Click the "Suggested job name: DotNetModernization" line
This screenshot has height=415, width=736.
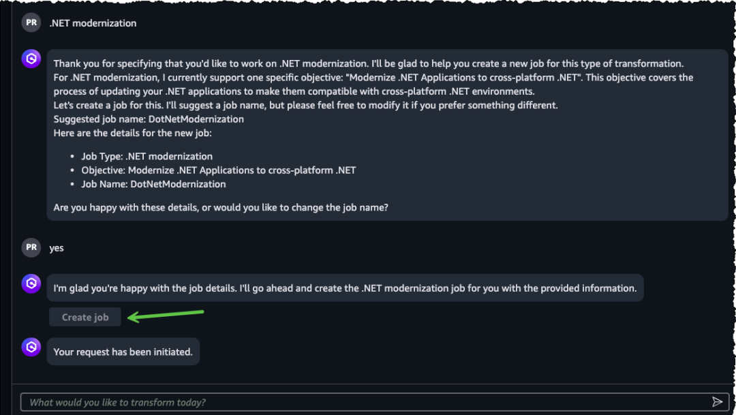pyautogui.click(x=149, y=119)
